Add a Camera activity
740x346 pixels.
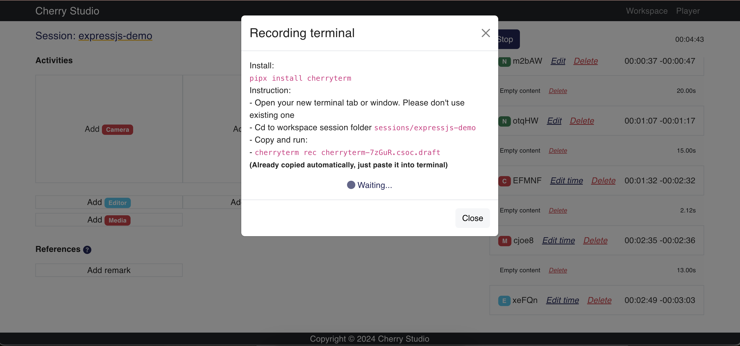click(x=109, y=129)
